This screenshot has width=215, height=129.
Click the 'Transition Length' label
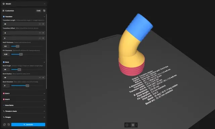(9, 20)
